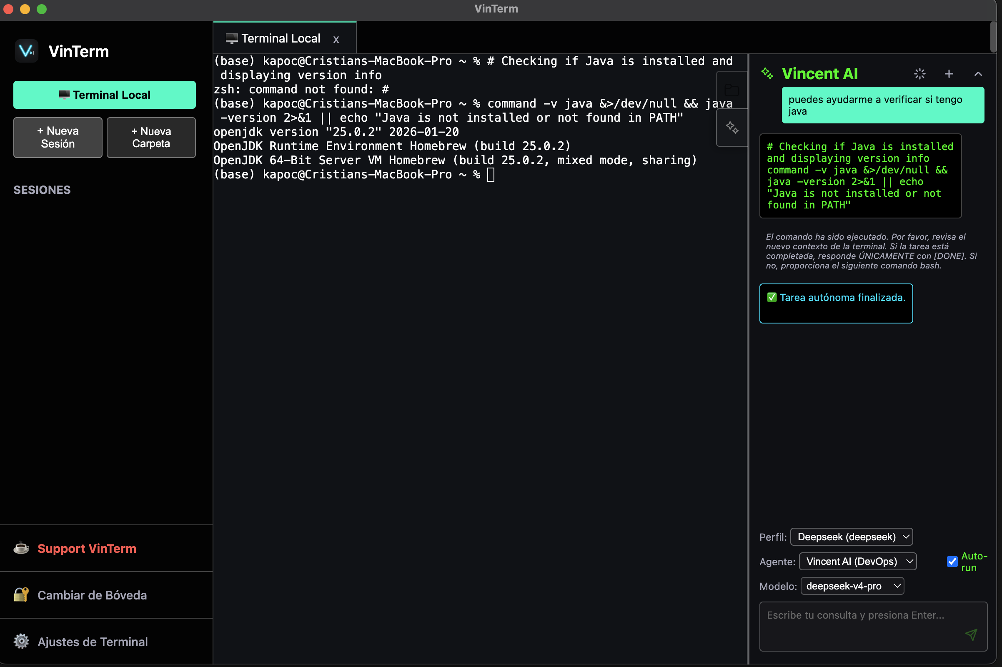Click the Vincent AI sparkle logo
This screenshot has width=1002, height=667.
(767, 74)
